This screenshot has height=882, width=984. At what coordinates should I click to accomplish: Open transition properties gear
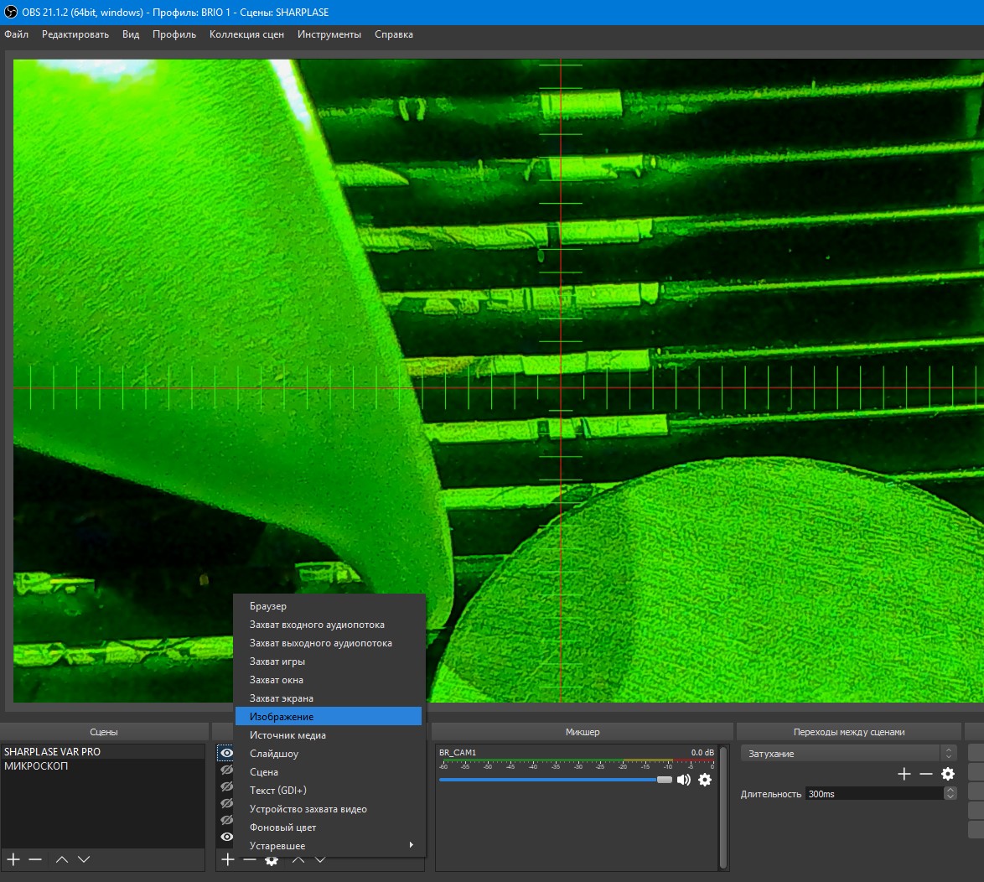tap(948, 774)
